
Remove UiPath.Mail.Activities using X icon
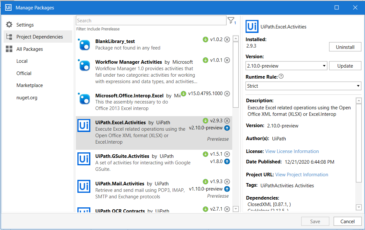227,181
